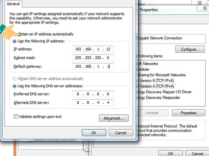Choose Use the following IP address option
Image resolution: width=209 pixels, height=156 pixels.
click(x=15, y=41)
